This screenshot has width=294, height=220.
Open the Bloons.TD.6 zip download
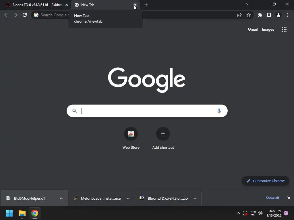pyautogui.click(x=164, y=198)
